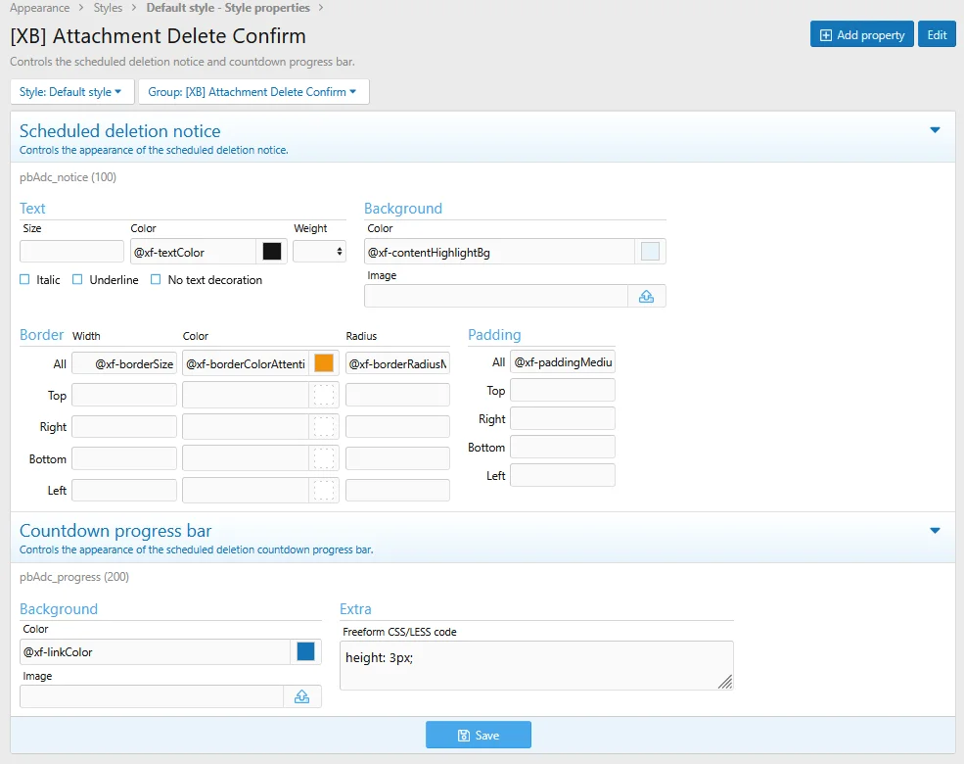Image resolution: width=964 pixels, height=764 pixels.
Task: Click the resize handle of Freeform CSS box
Action: coord(725,682)
